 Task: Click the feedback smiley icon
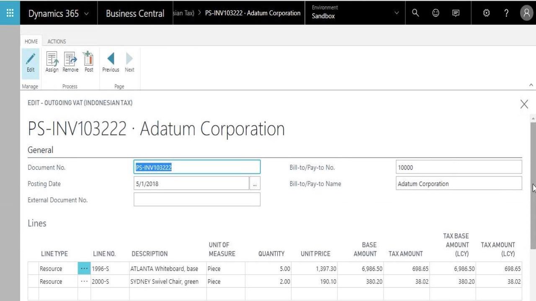click(x=436, y=13)
